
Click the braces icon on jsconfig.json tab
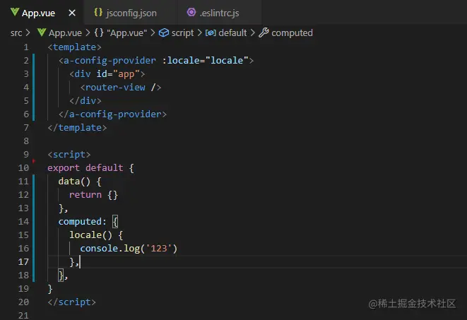pyautogui.click(x=98, y=13)
